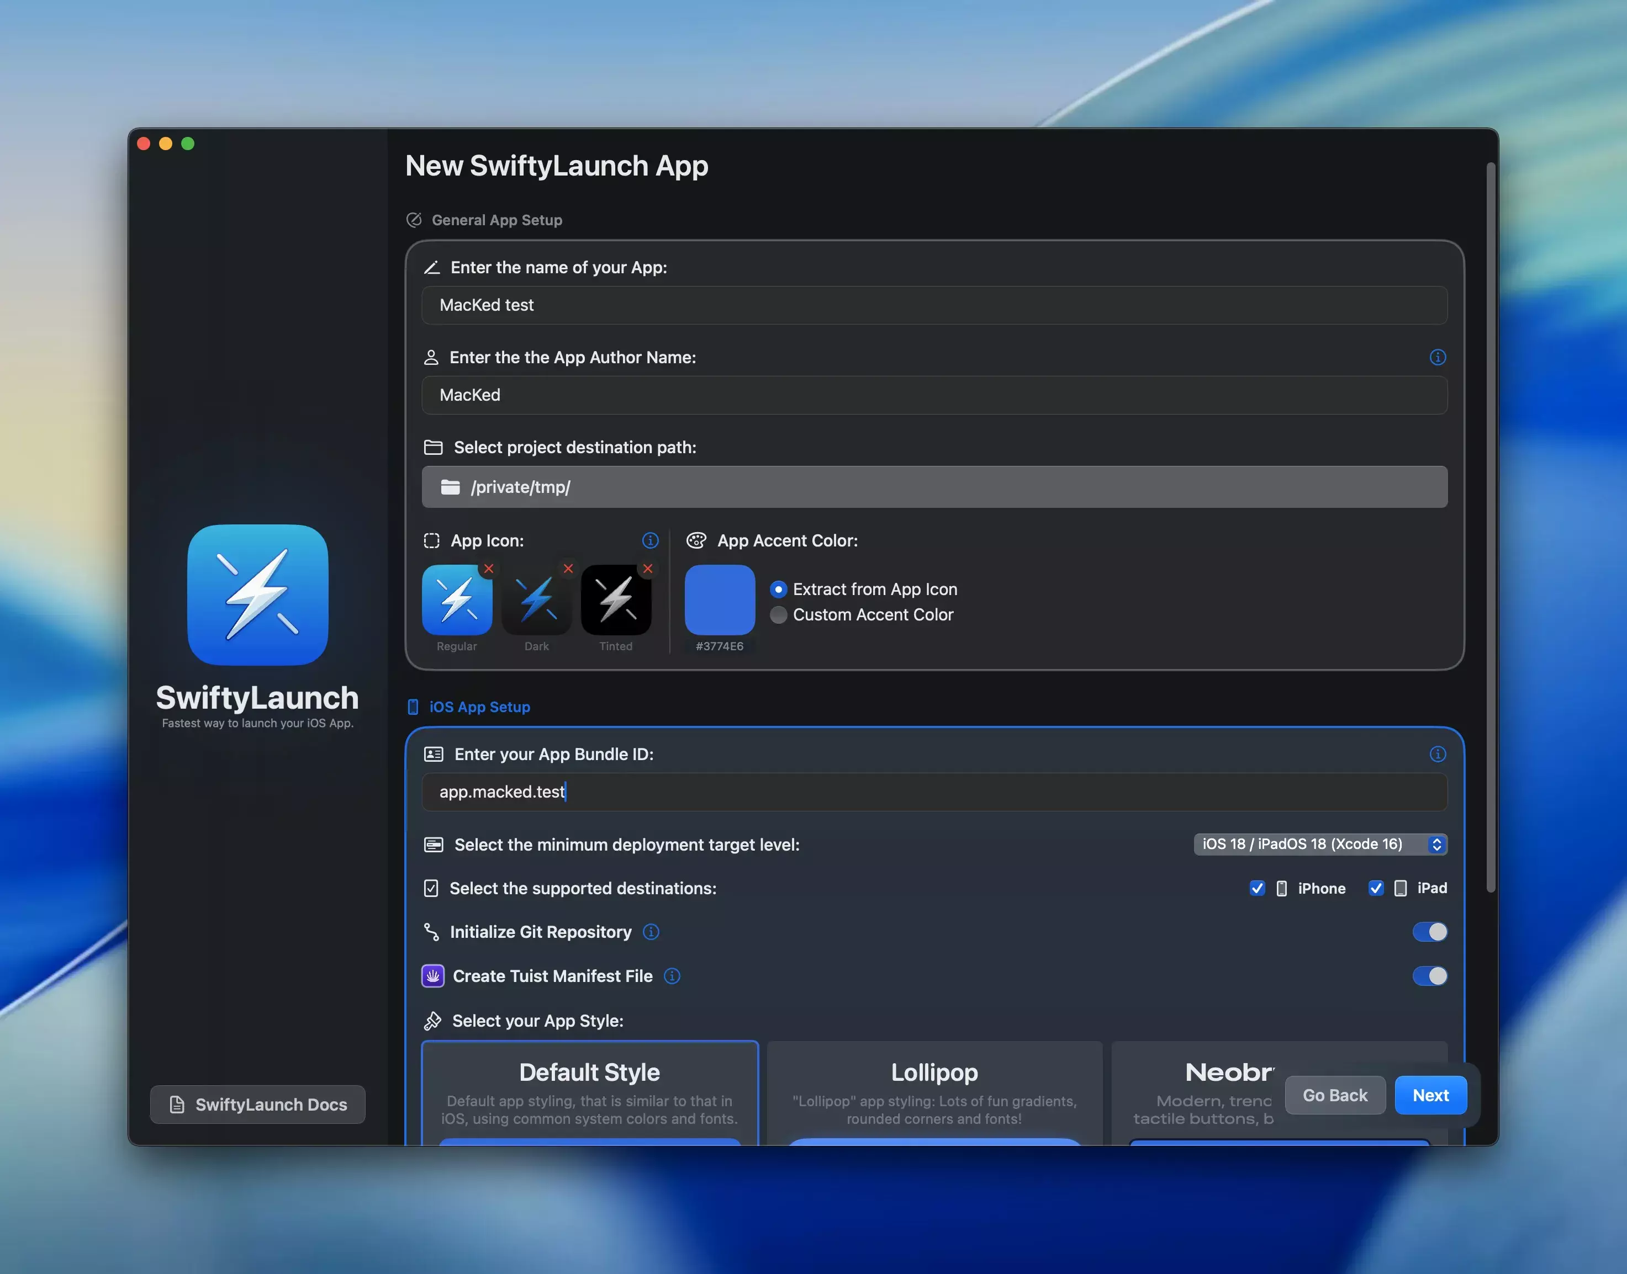Click info icon next to Create Tuist Manifest

(x=672, y=975)
